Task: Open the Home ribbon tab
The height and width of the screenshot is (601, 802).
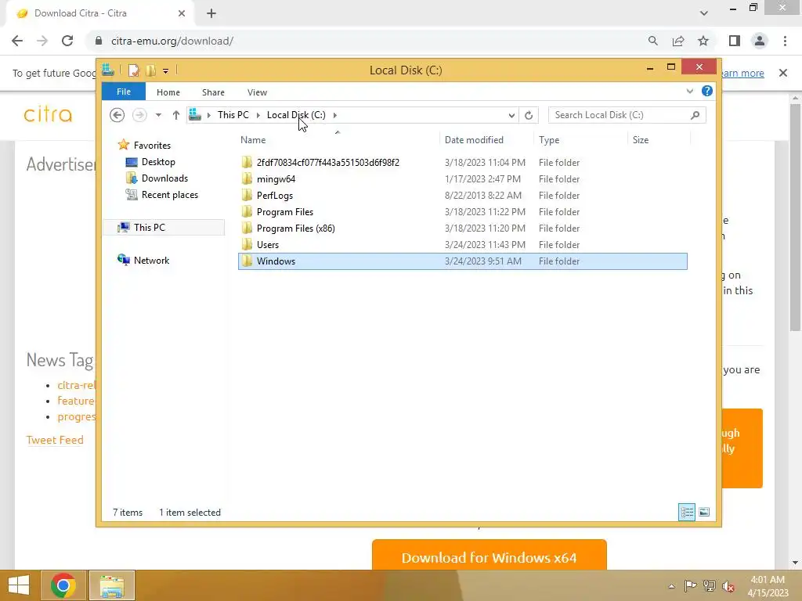Action: pyautogui.click(x=168, y=92)
